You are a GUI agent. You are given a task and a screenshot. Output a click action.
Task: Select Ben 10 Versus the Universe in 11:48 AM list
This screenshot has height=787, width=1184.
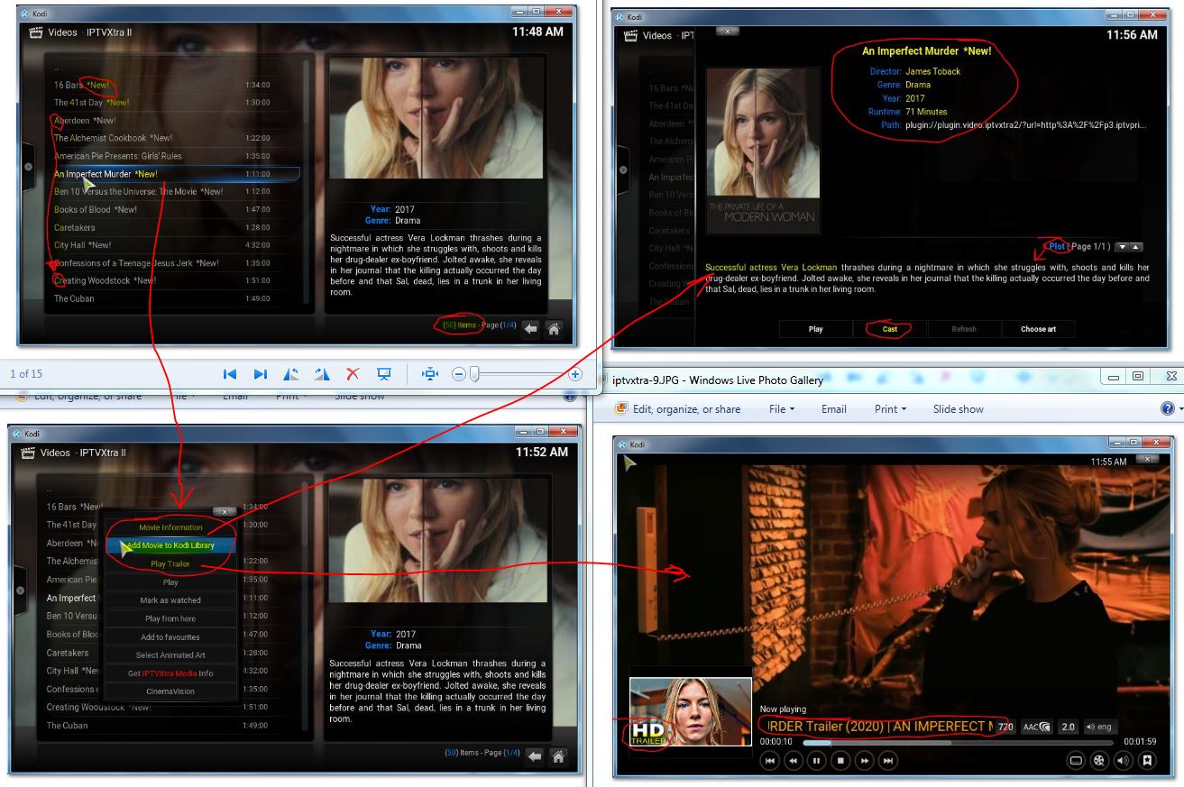(177, 191)
